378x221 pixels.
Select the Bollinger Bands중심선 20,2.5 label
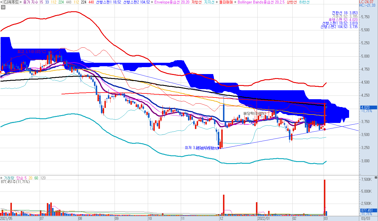click(261, 2)
